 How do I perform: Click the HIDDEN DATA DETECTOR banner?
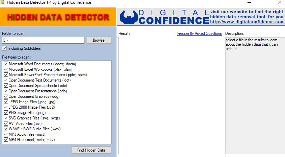58,17
